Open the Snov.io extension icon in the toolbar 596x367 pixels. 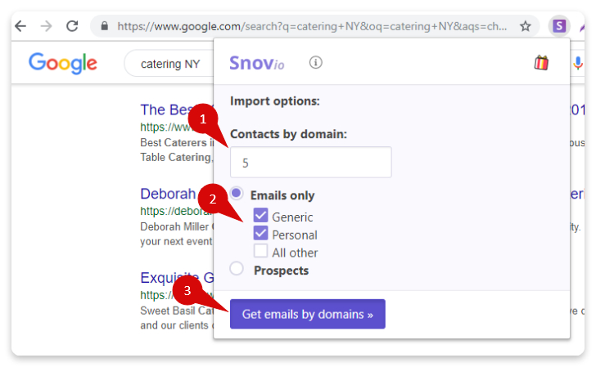click(x=559, y=26)
